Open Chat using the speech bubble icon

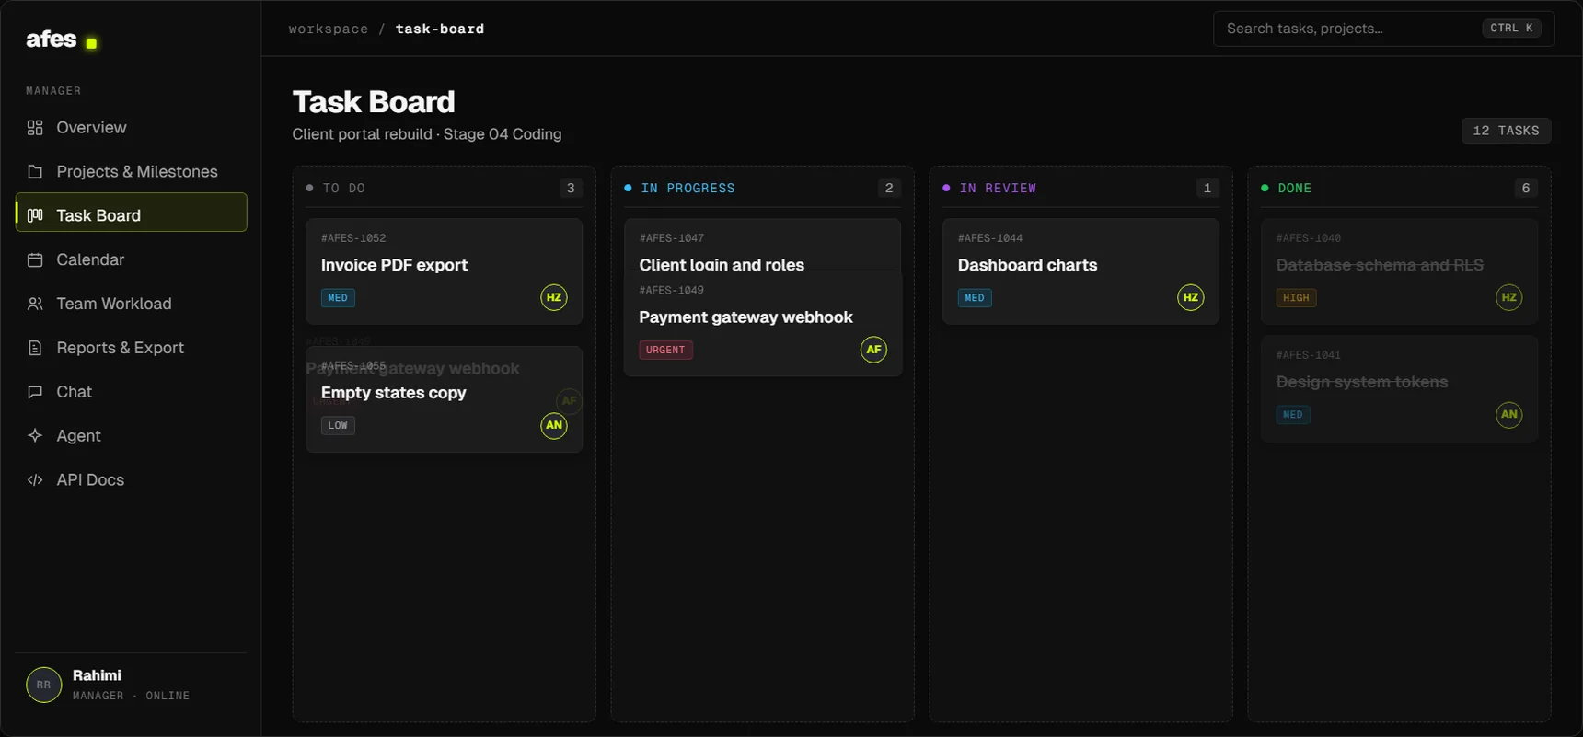tap(35, 393)
